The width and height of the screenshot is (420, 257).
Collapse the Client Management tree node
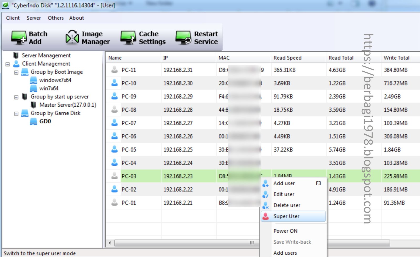[8, 64]
